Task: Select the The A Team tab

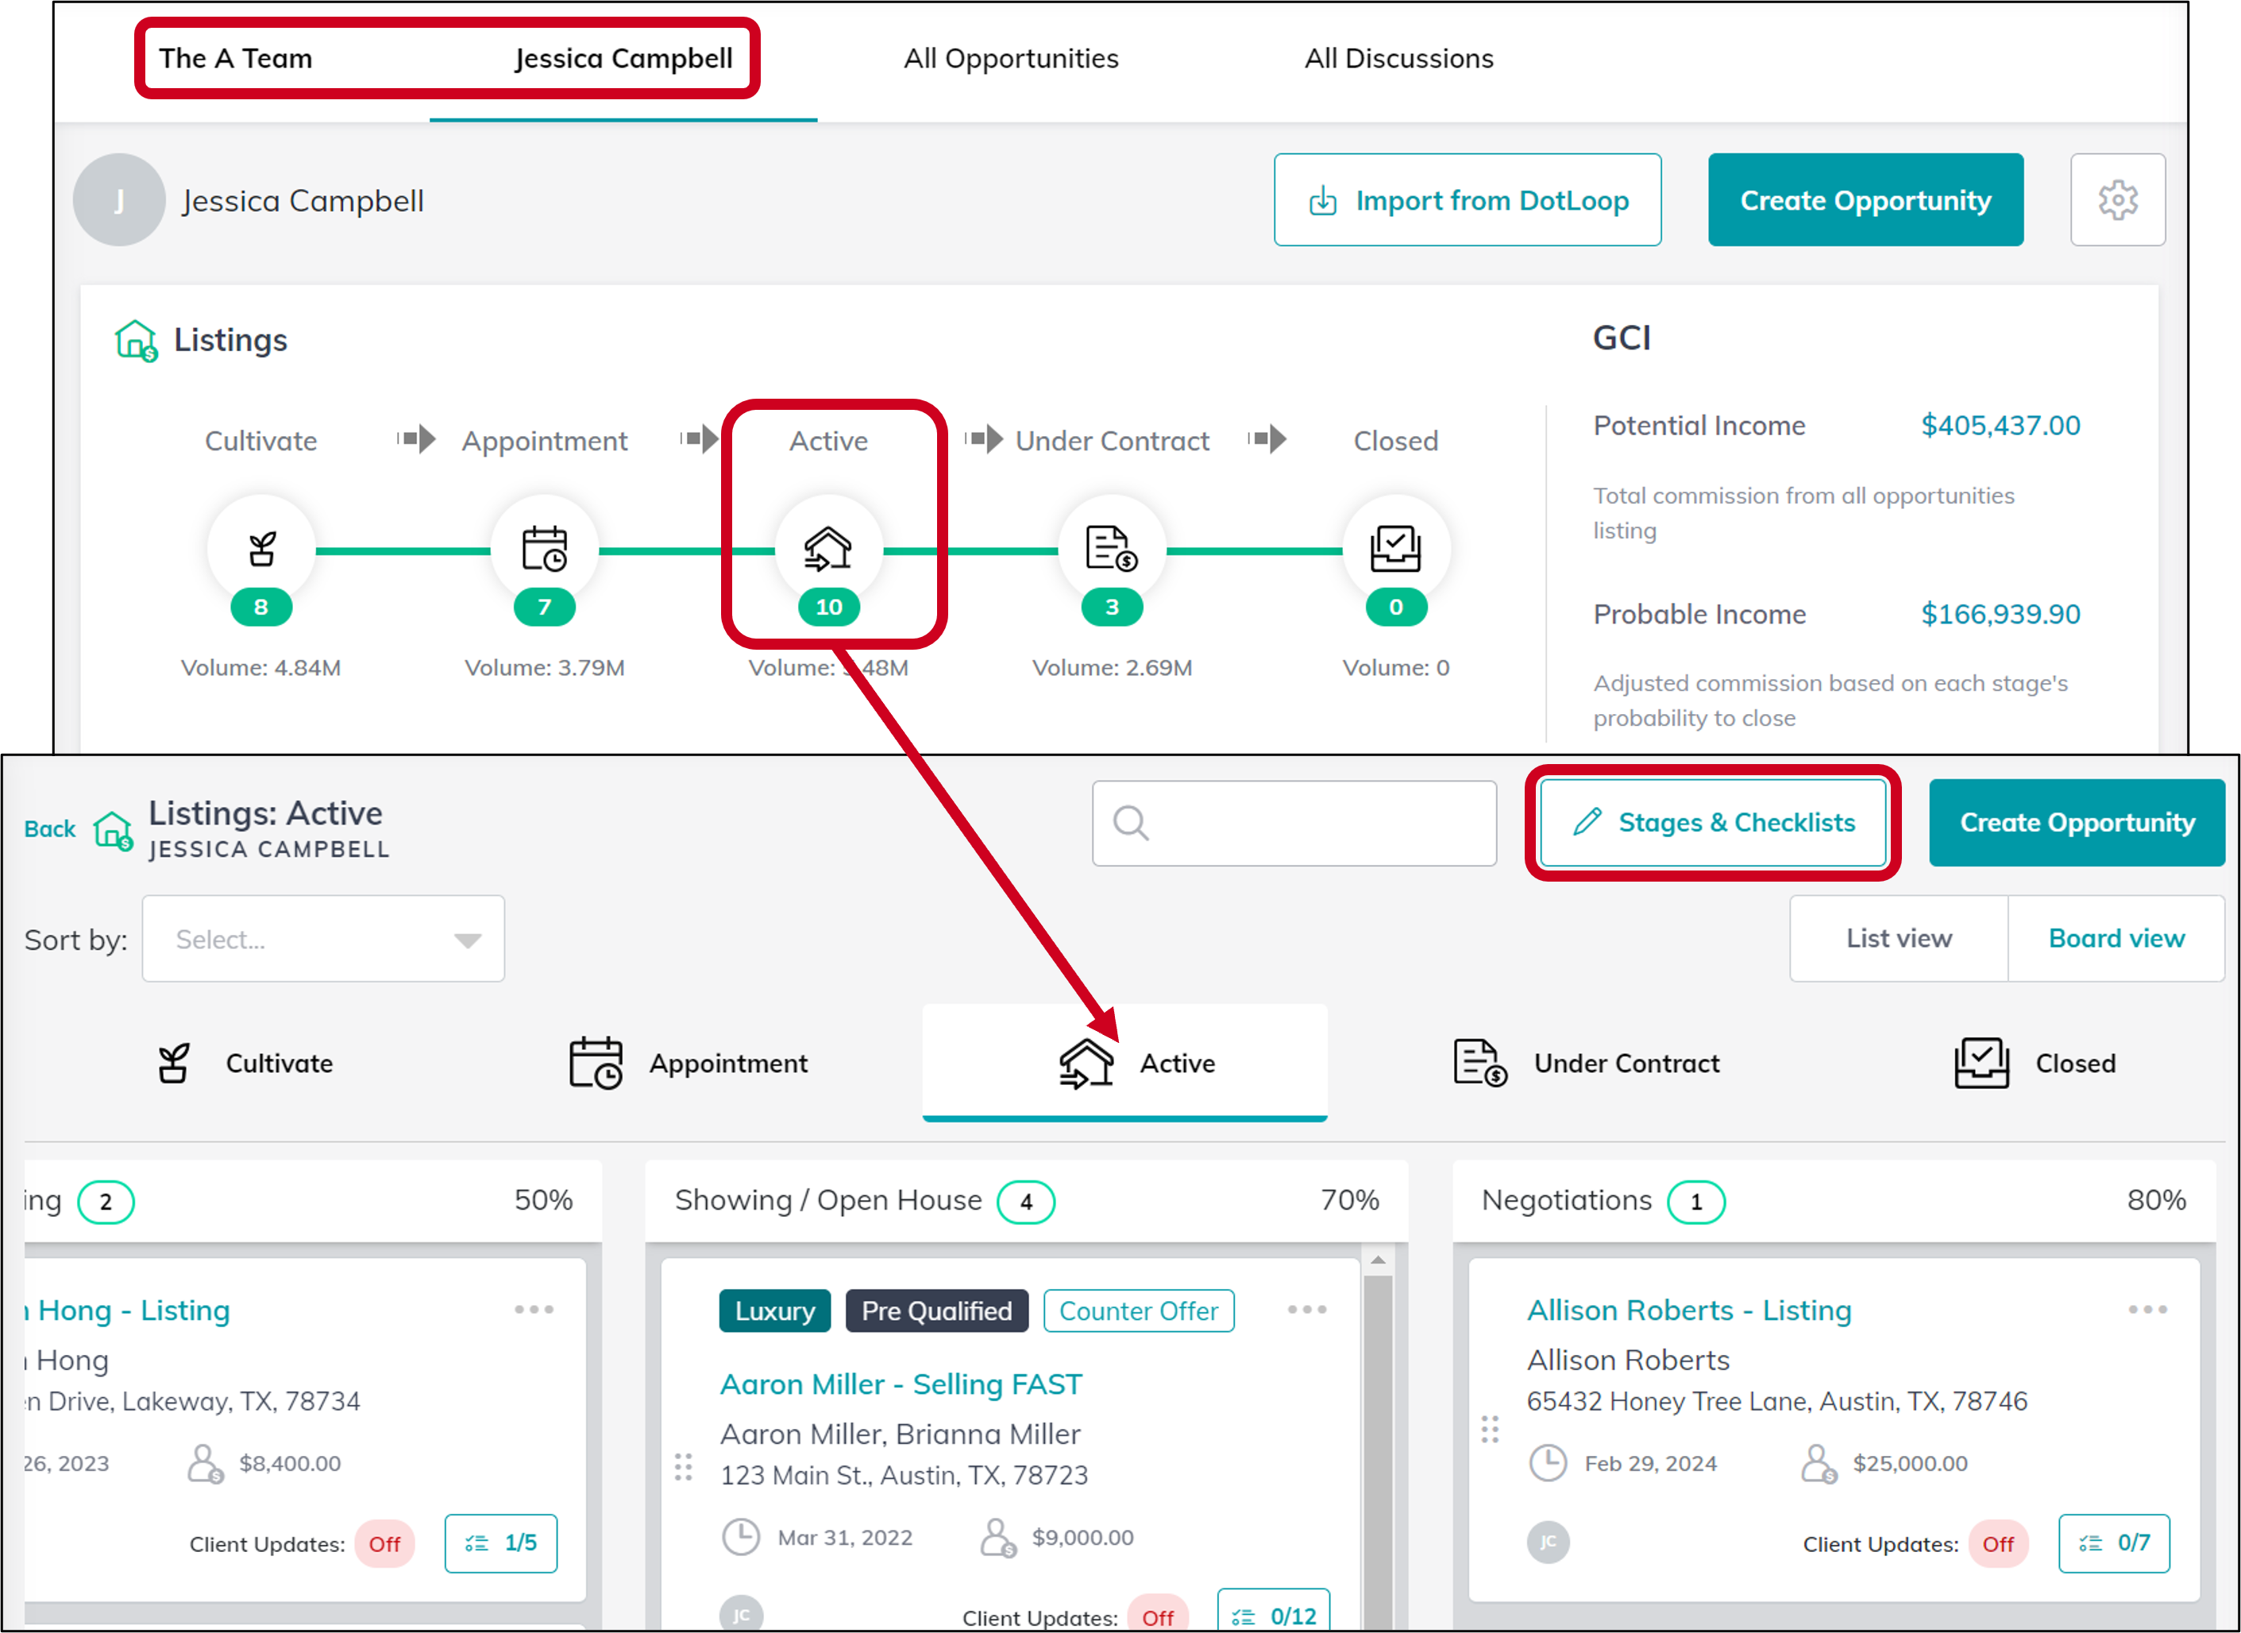Action: click(235, 58)
